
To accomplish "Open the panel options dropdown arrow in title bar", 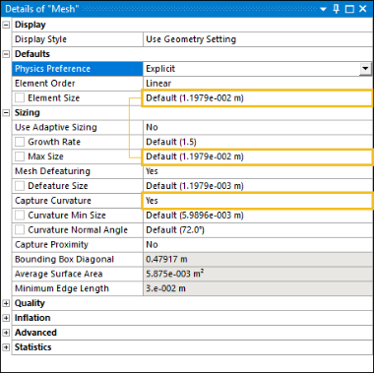I will click(323, 9).
